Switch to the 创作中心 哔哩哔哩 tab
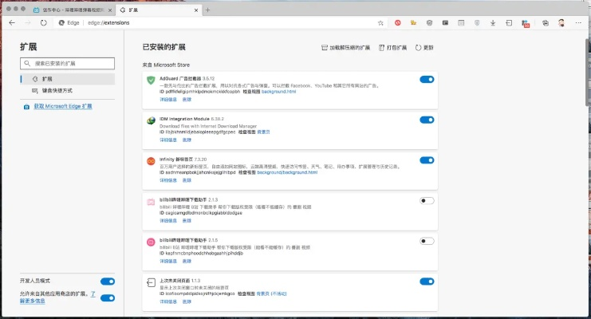This screenshot has height=319, width=591. tap(73, 10)
